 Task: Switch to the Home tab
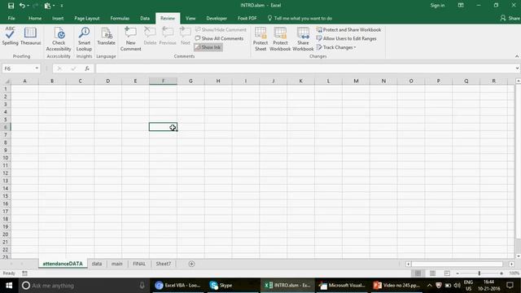(x=35, y=18)
